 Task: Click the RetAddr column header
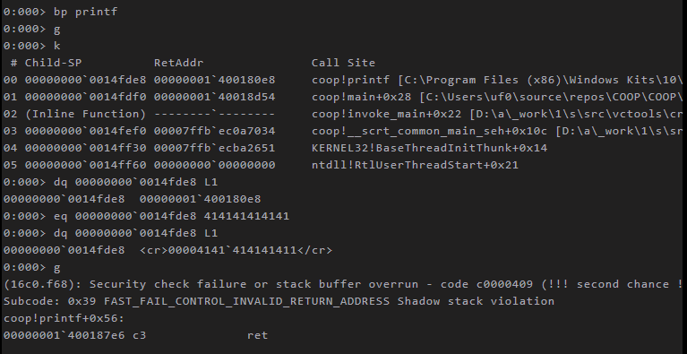coord(179,63)
